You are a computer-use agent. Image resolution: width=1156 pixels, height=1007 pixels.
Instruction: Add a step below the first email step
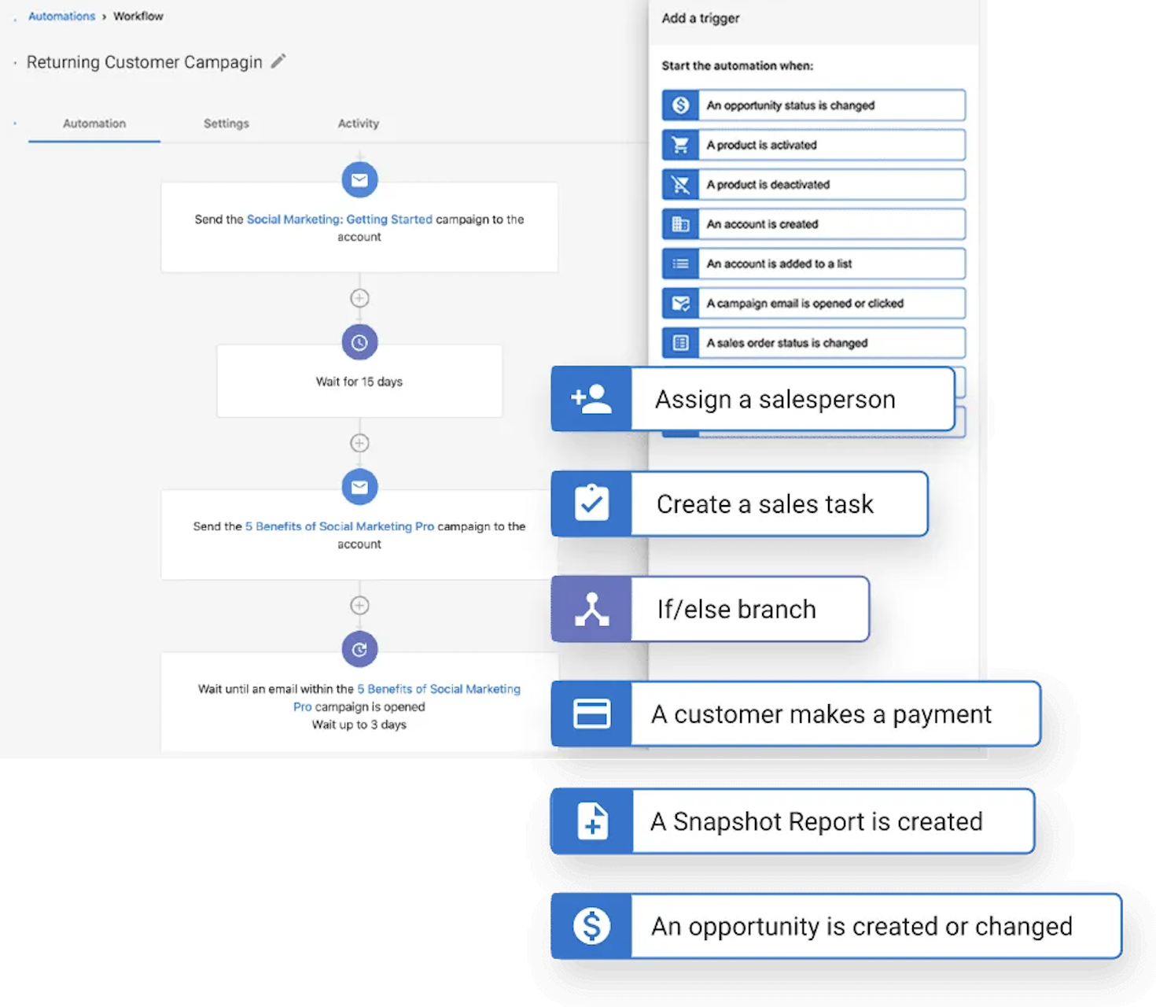[x=359, y=298]
